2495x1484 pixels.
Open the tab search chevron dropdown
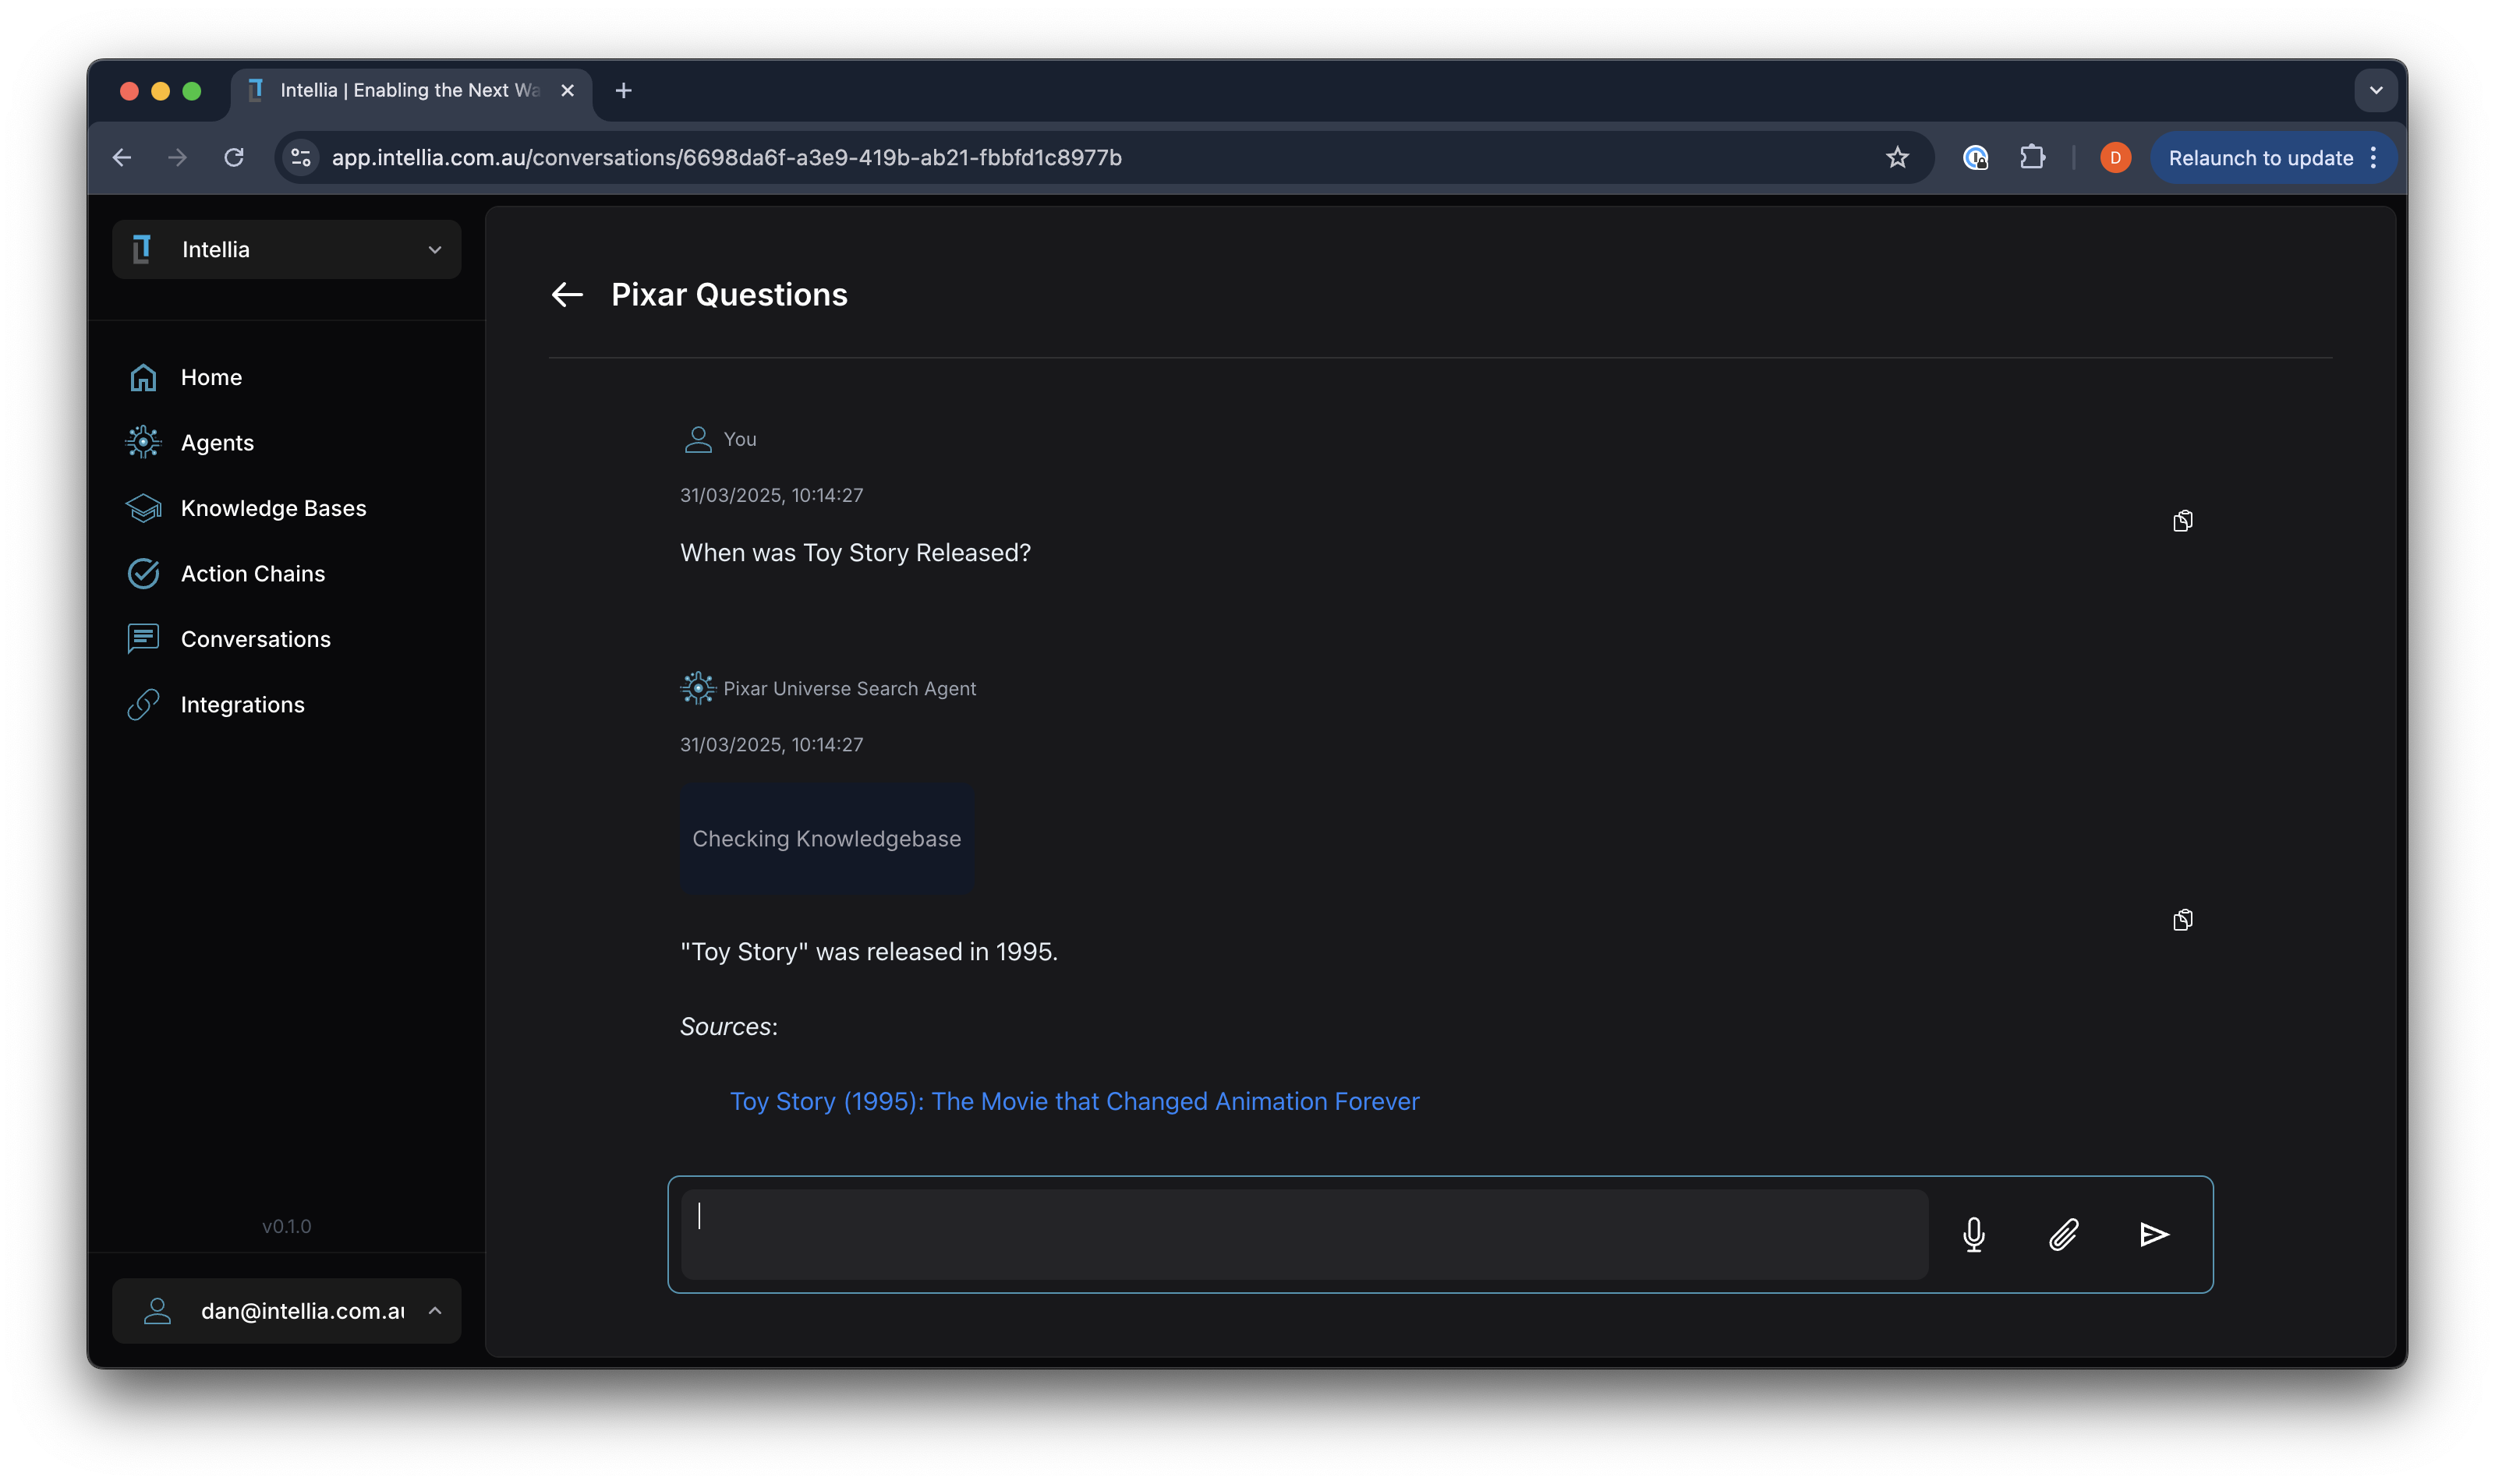click(2375, 90)
